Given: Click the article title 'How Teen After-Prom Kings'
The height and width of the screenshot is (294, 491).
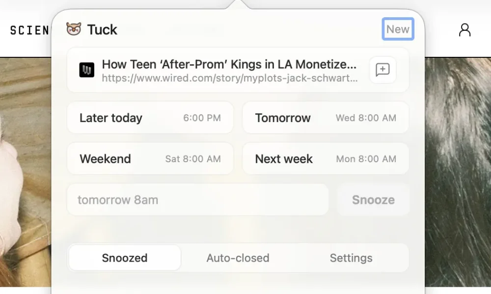Looking at the screenshot, I should 229,64.
